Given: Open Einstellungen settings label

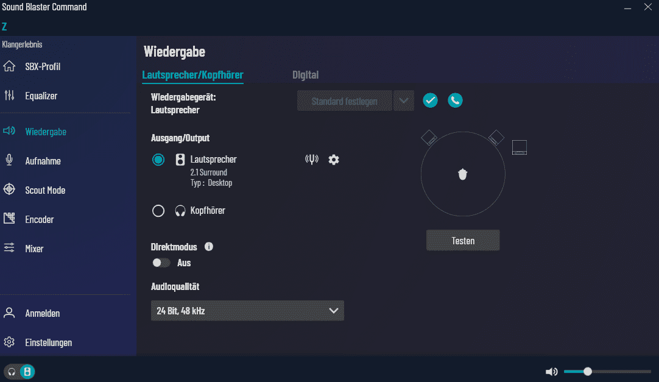Looking at the screenshot, I should (48, 342).
